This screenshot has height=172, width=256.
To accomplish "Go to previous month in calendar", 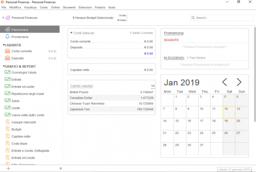I will click(x=225, y=82).
